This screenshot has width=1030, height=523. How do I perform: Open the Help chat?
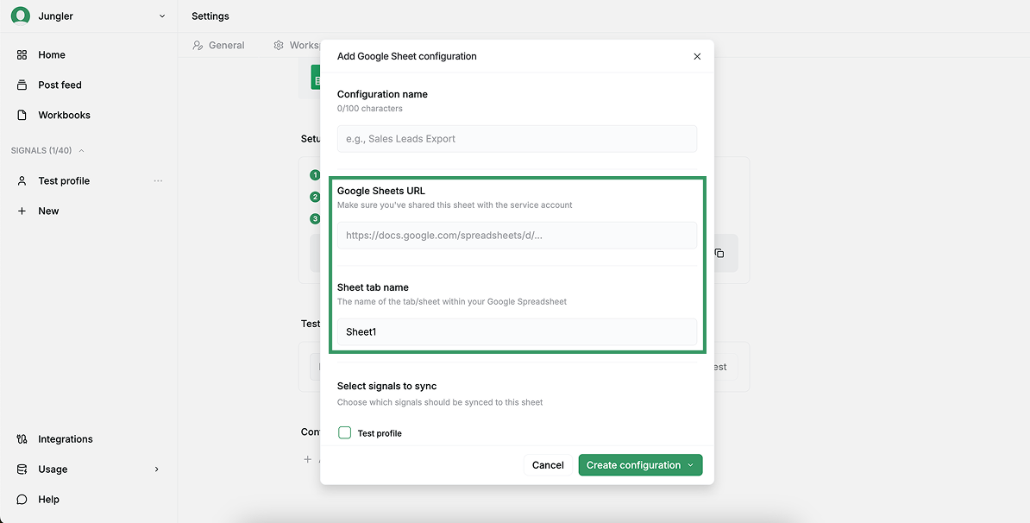[50, 499]
